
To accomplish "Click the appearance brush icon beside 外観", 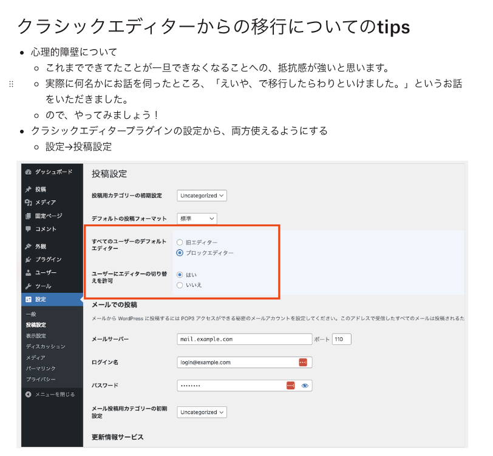I will (29, 246).
